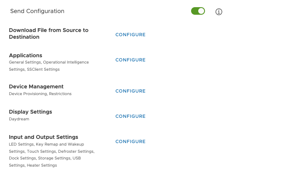
Task: Select the Restrictions text under Device Management
Action: tap(60, 94)
